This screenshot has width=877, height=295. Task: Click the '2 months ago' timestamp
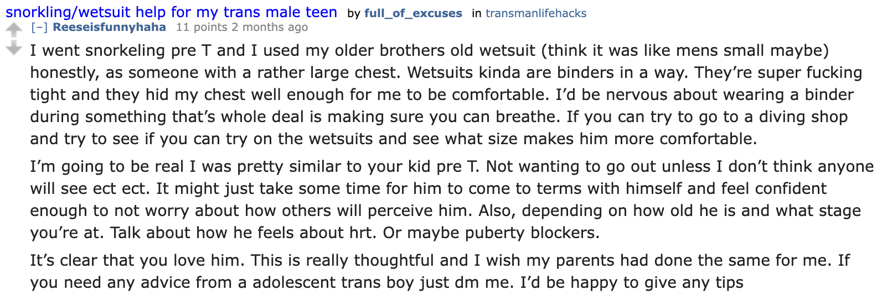[270, 27]
